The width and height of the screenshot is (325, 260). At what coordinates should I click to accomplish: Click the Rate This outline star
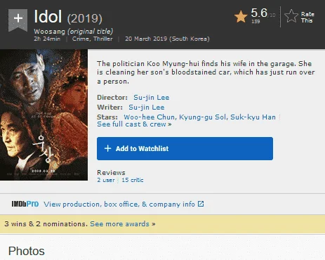point(291,16)
